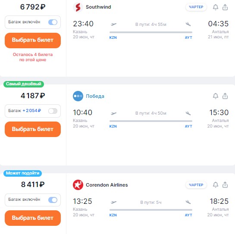Click the ЧАРТЕР badge on Corendon flight
235x234 pixels.
coord(196,185)
